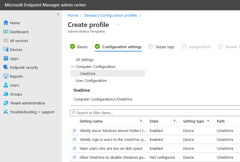
Task: Select All Settings in the tree
Action: click(x=85, y=60)
